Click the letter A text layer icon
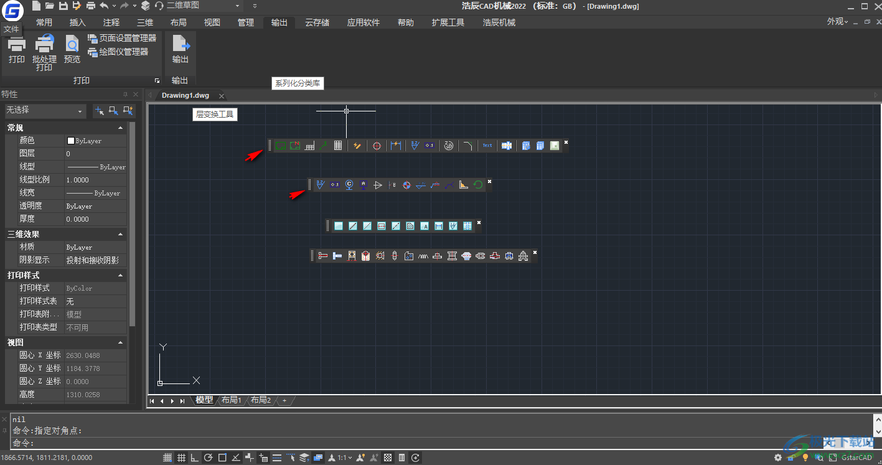882x465 pixels. point(425,226)
